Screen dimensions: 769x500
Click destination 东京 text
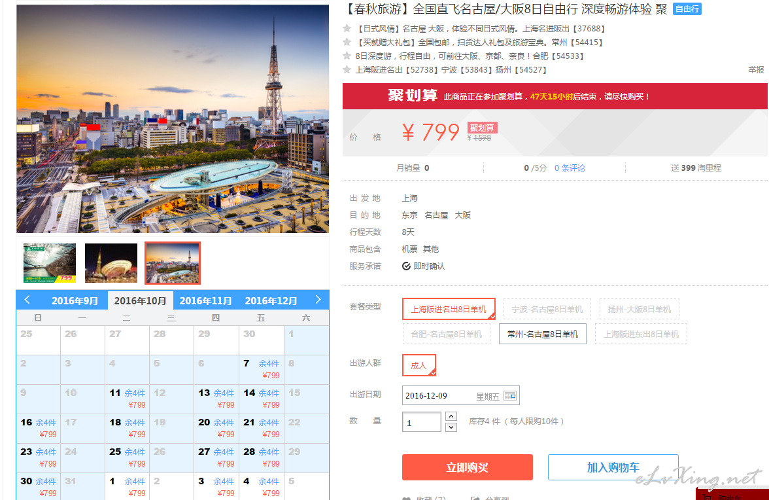point(409,215)
